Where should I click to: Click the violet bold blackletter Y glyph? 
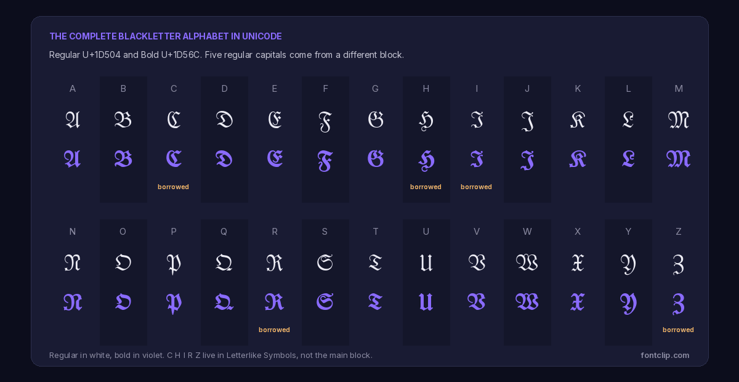(x=628, y=304)
